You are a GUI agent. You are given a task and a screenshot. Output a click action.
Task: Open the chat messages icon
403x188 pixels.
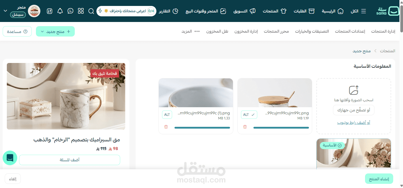point(70,11)
